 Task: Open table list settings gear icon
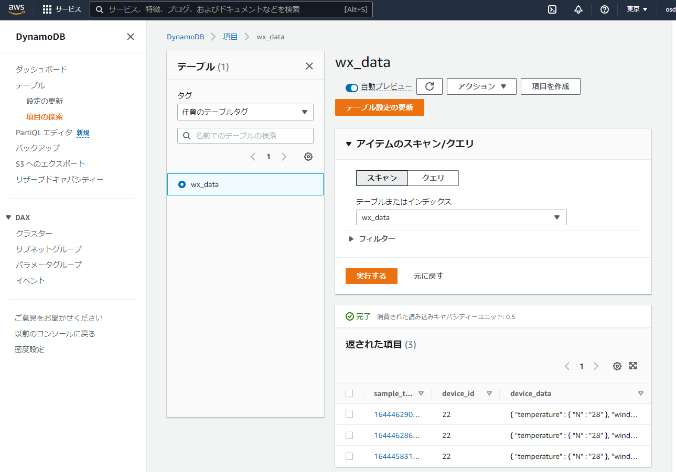(308, 157)
